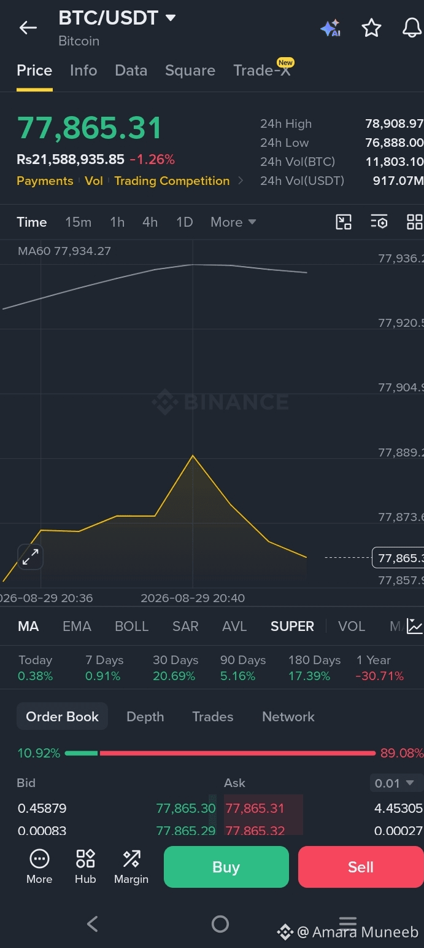Screen dimensions: 424x948
Task: Open chart settings icon
Action: [379, 222]
